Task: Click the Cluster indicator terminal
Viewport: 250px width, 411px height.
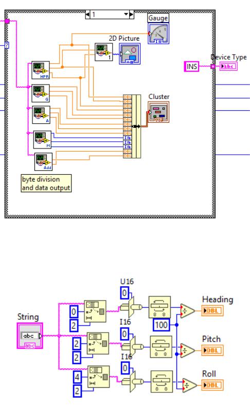Action: coord(159,112)
